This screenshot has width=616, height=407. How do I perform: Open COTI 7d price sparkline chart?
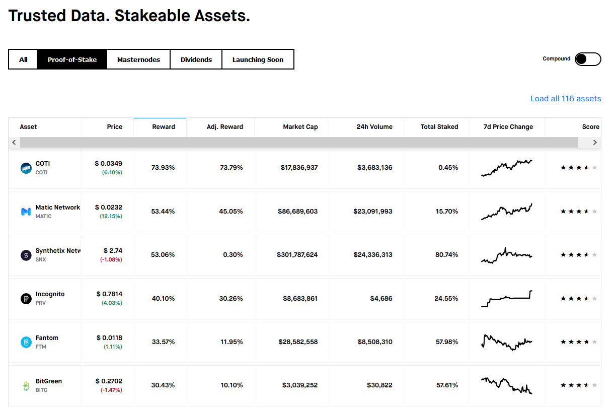pyautogui.click(x=507, y=168)
